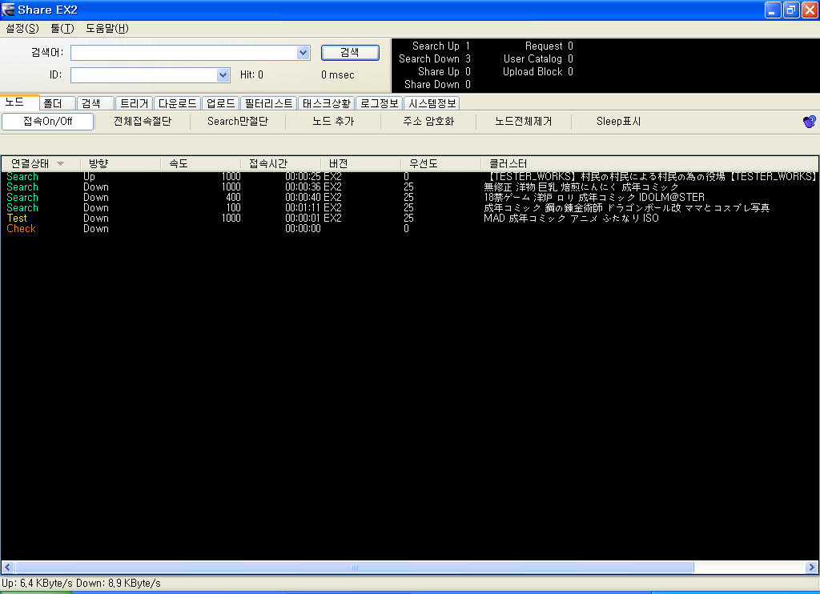Image resolution: width=820 pixels, height=594 pixels.
Task: Click into the ID input field
Action: 144,75
